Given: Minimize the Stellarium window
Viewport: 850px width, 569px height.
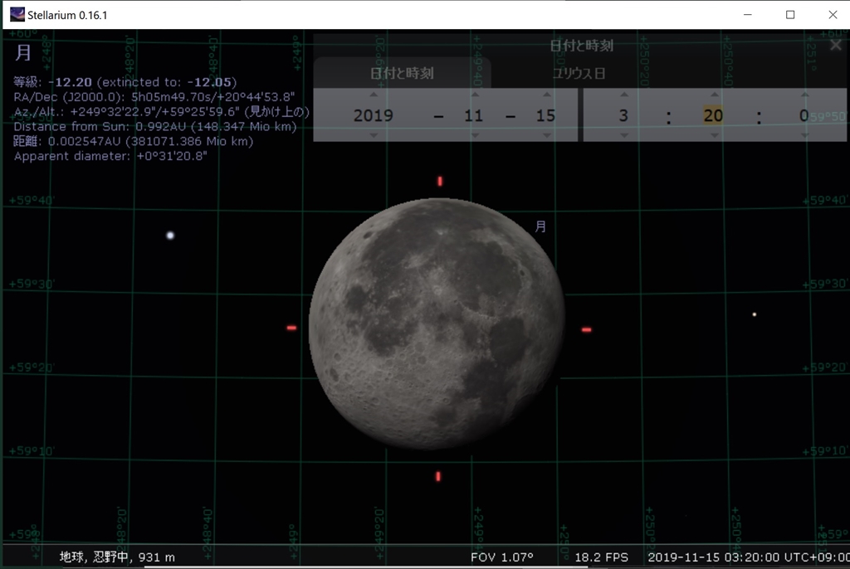Looking at the screenshot, I should click(x=748, y=15).
